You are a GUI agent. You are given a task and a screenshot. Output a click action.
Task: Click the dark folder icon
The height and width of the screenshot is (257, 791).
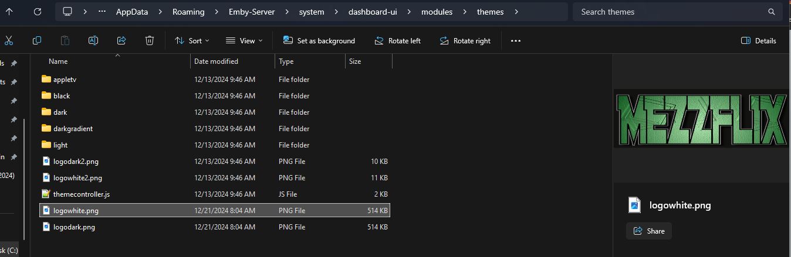tap(46, 112)
